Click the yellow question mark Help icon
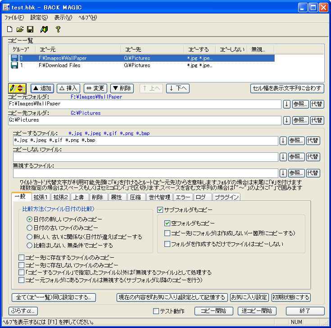 point(58,29)
